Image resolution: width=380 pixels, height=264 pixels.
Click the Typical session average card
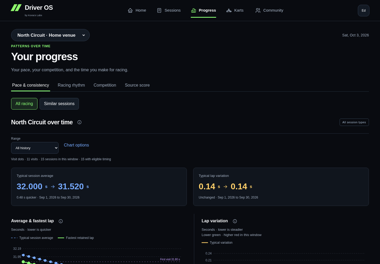click(x=99, y=187)
